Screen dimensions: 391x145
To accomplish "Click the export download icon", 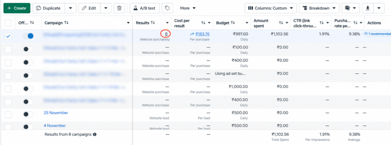I will tap(367, 8).
